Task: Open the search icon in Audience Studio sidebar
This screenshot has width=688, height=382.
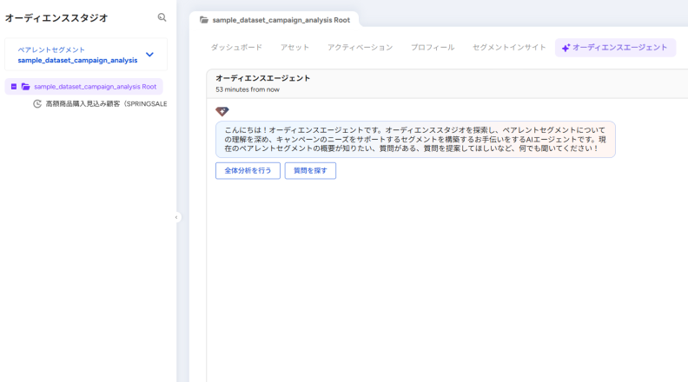Action: 162,17
